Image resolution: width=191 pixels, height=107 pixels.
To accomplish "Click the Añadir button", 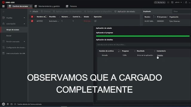I will 34,11.
